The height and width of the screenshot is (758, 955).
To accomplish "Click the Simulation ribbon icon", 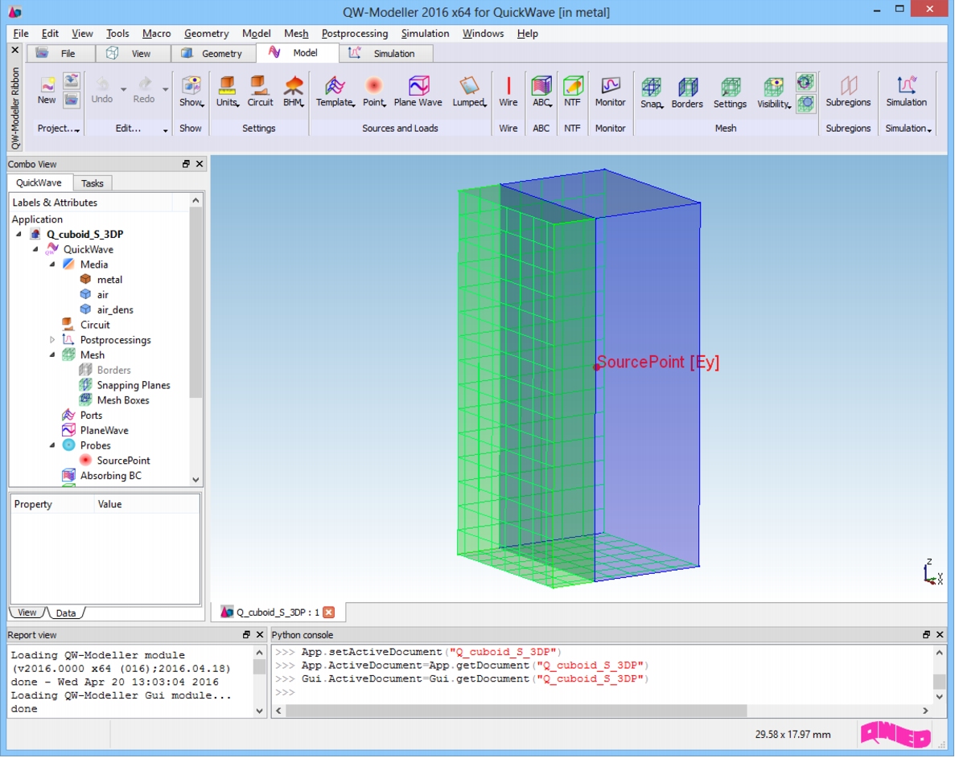I will (x=906, y=92).
